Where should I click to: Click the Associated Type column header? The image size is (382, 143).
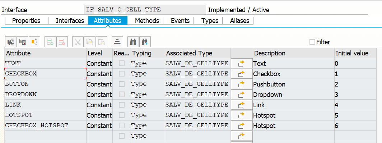click(x=198, y=53)
